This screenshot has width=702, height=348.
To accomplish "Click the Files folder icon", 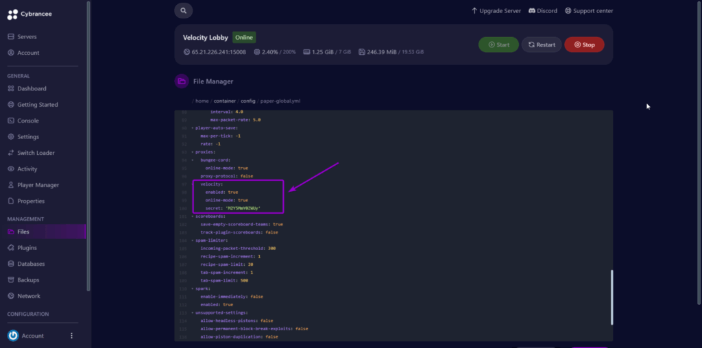I will point(11,232).
